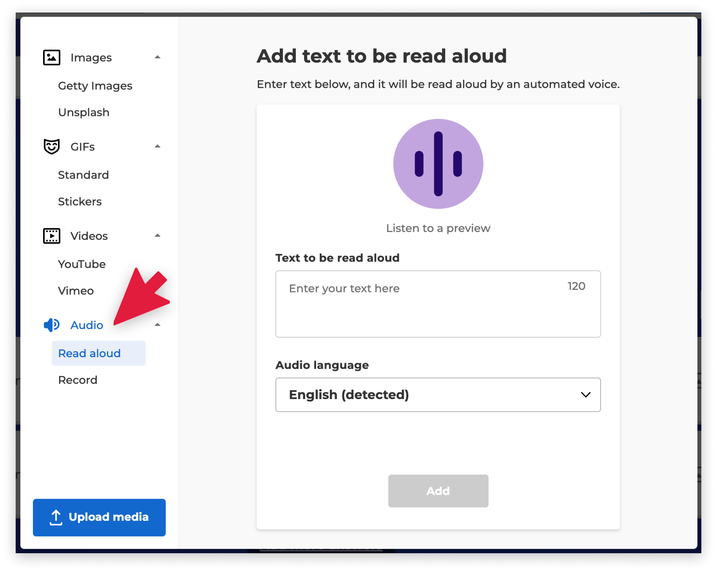The width and height of the screenshot is (717, 572).
Task: Select the Read aloud option
Action: 98,353
